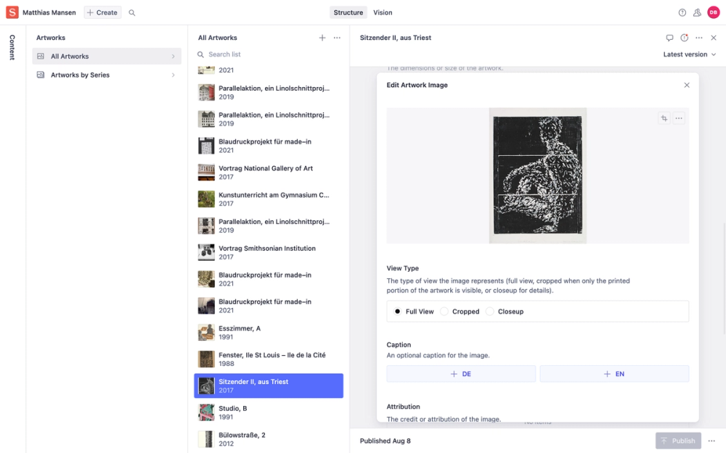726x453 pixels.
Task: Expand Artworks by Series chevron
Action: [174, 75]
